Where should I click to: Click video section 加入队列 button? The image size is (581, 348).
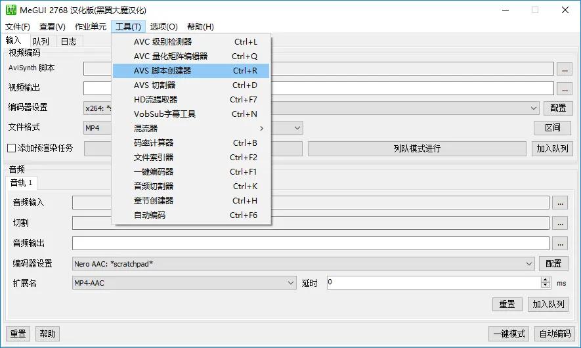pyautogui.click(x=552, y=148)
